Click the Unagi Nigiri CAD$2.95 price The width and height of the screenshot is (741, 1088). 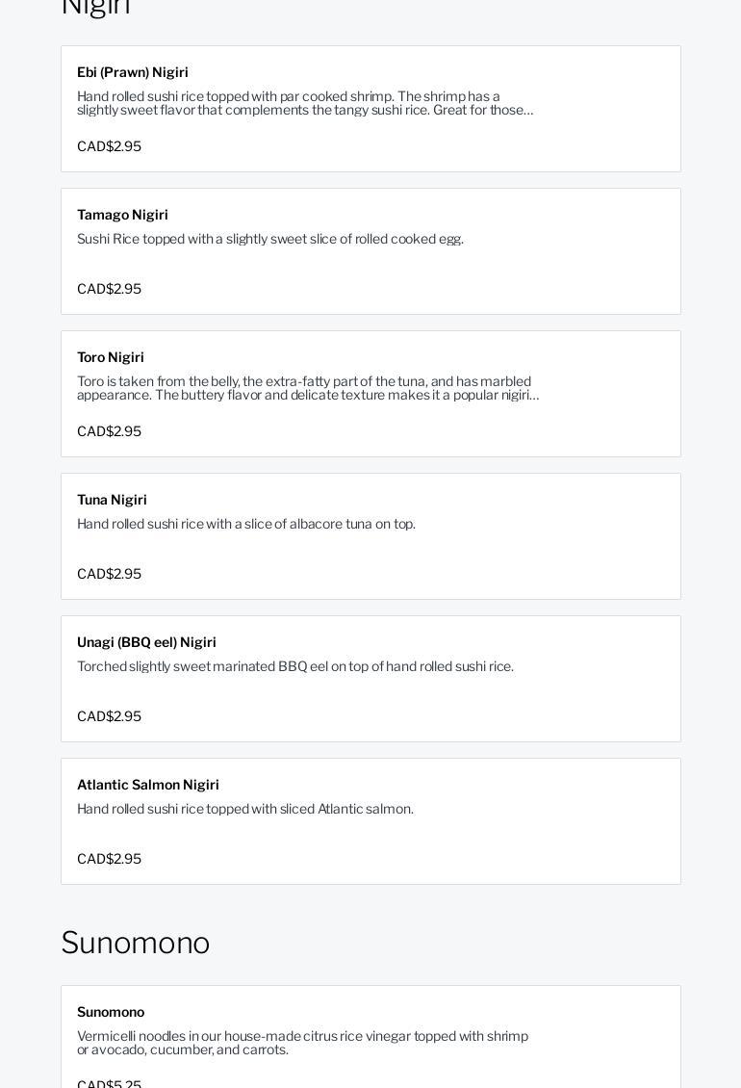pyautogui.click(x=109, y=716)
